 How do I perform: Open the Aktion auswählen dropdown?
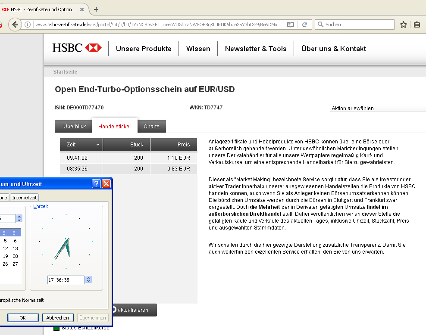[x=378, y=108]
